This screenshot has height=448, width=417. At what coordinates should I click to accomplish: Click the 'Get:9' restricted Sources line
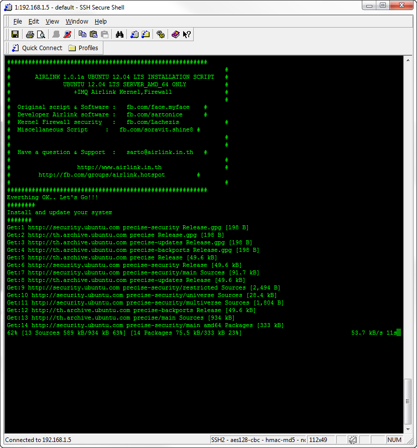click(x=144, y=288)
